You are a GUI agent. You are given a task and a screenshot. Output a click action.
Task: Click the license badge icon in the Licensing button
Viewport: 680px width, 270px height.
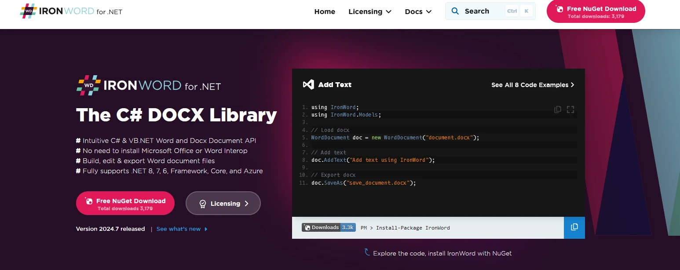[203, 204]
